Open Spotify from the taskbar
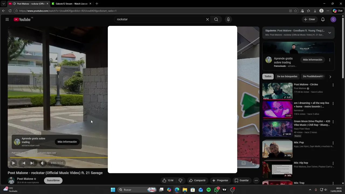Image resolution: width=345 pixels, height=194 pixels. (209, 190)
